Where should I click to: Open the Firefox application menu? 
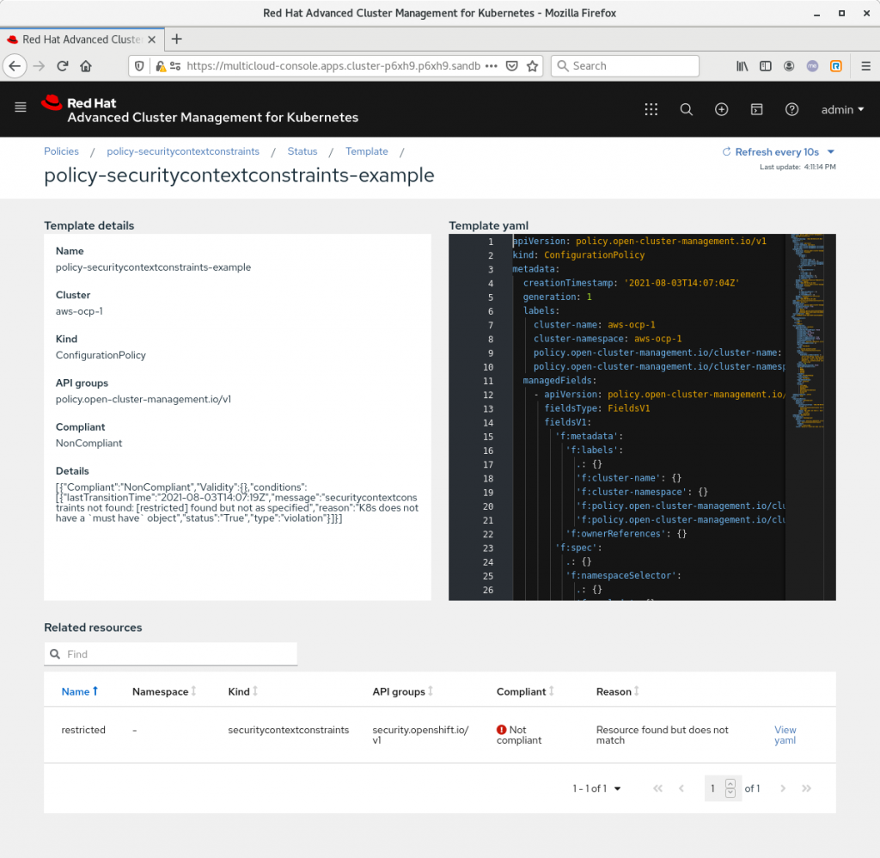[866, 65]
